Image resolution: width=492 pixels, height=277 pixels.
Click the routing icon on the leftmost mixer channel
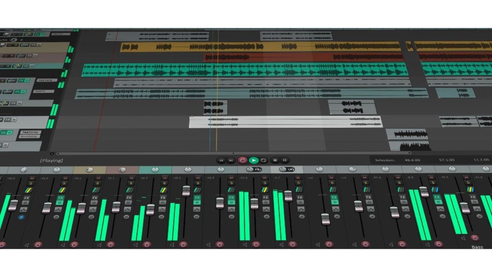pos(23,210)
